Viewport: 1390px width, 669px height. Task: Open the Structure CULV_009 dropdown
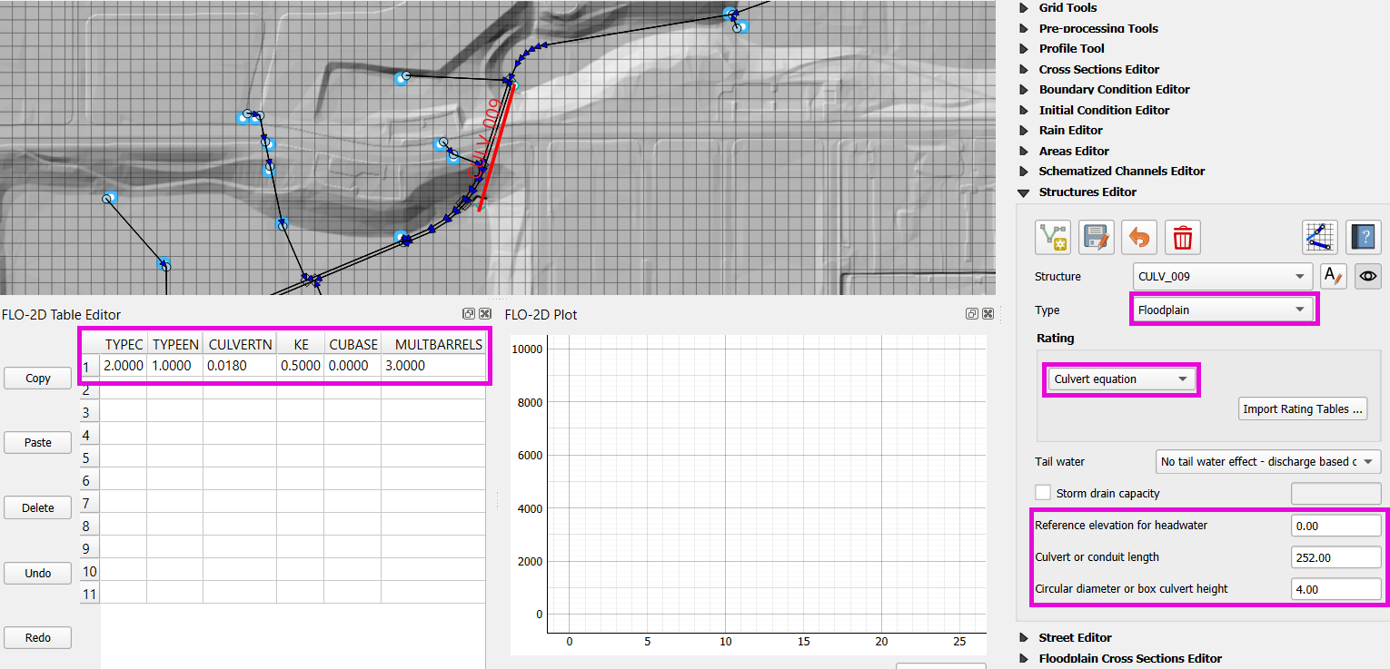(x=1222, y=276)
